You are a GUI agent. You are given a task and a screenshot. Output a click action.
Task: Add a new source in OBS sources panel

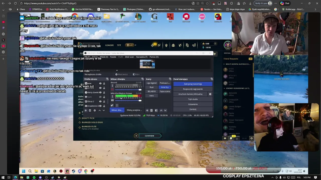pos(86,110)
